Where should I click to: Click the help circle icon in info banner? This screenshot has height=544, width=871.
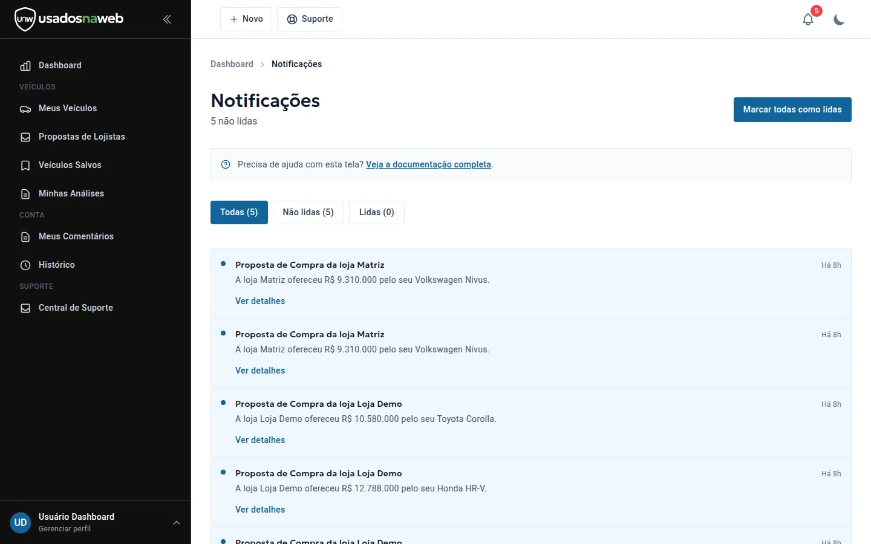click(x=226, y=164)
